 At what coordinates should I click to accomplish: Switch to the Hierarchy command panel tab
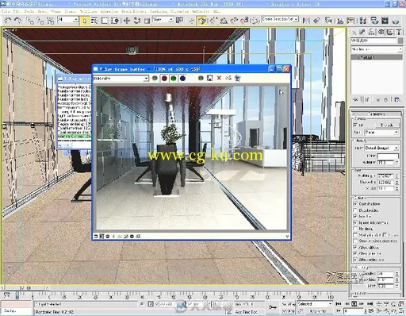coord(372,32)
